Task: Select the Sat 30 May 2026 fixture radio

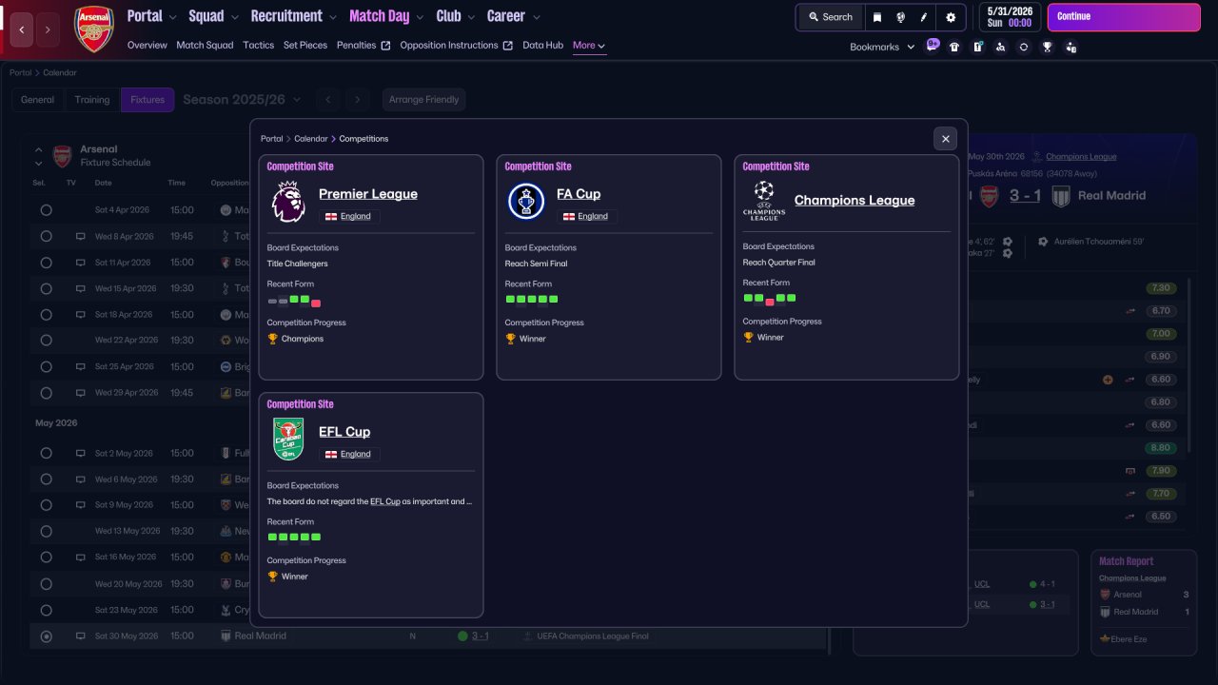Action: (46, 636)
